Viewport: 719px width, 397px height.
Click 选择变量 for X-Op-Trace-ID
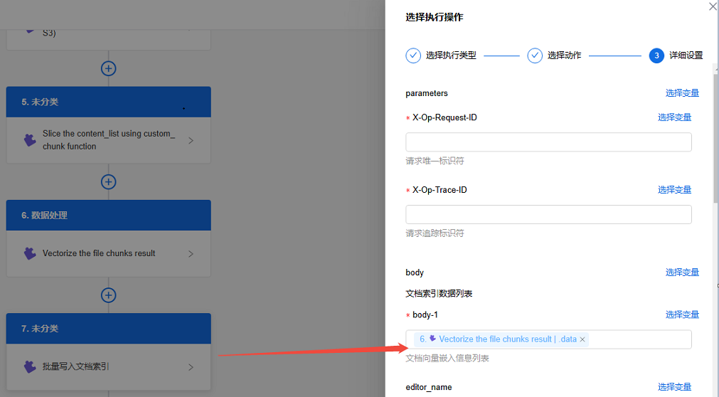pyautogui.click(x=674, y=190)
